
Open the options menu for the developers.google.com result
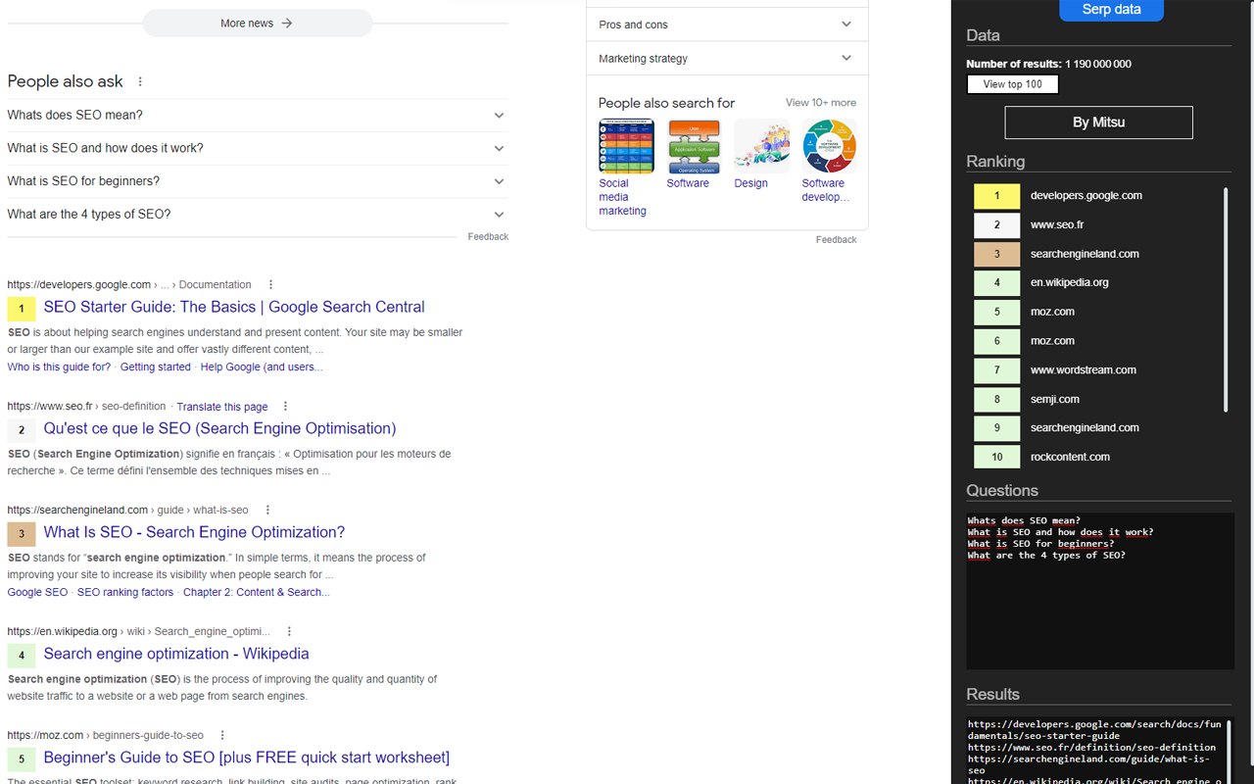[x=269, y=284]
